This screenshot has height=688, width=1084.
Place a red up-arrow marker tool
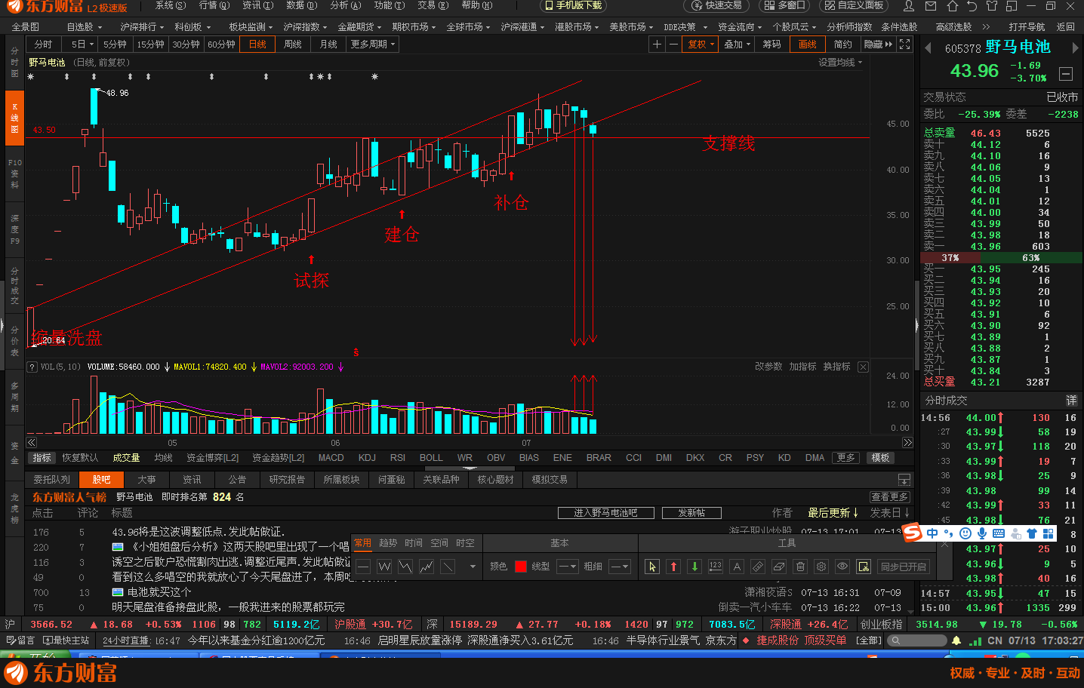pos(673,567)
